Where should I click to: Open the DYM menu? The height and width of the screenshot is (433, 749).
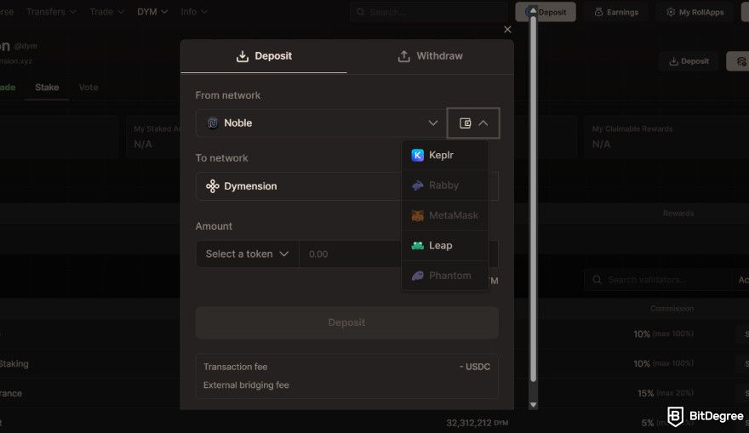152,11
